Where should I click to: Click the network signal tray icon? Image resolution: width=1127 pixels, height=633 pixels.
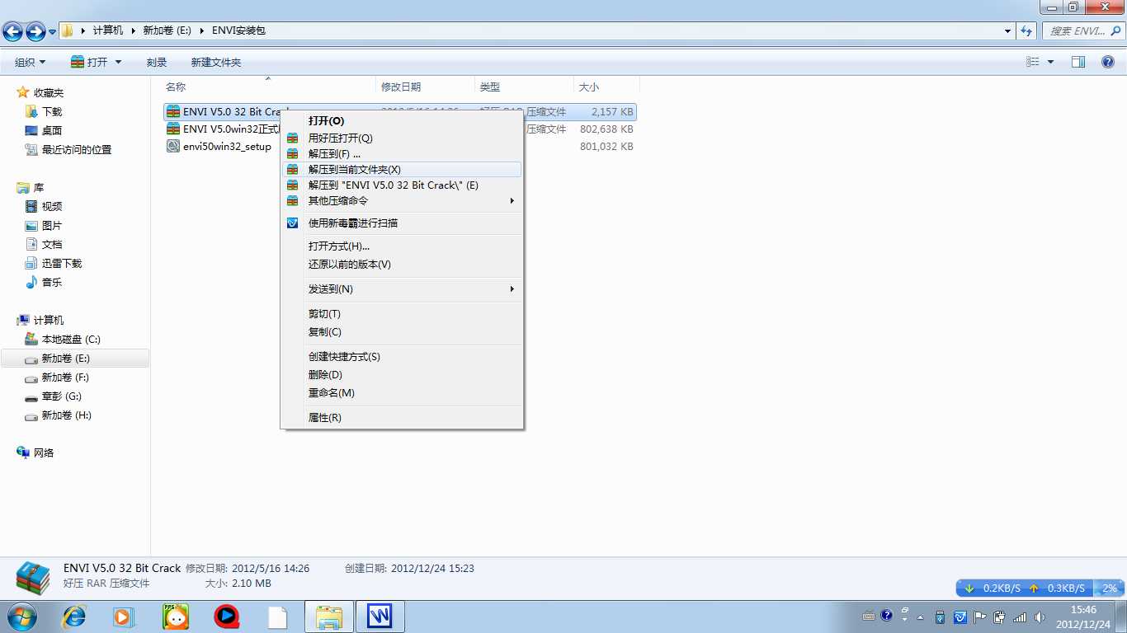point(1020,617)
